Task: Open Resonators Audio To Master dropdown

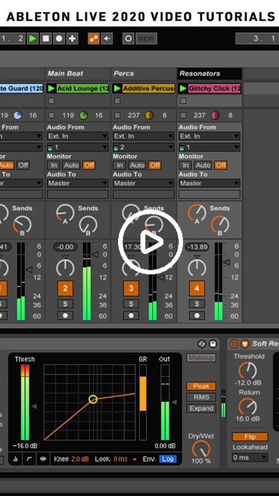Action: tap(210, 183)
